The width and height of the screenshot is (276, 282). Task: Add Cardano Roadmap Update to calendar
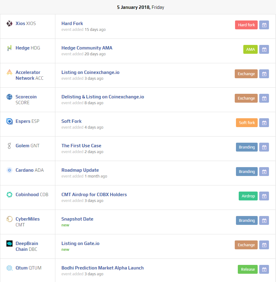[x=264, y=172]
